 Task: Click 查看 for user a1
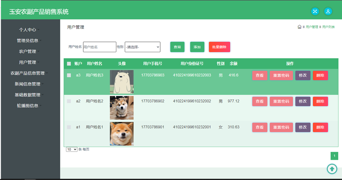(x=260, y=127)
